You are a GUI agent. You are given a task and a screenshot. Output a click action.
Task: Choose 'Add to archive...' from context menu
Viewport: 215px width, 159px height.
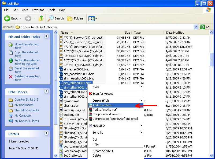103,105
